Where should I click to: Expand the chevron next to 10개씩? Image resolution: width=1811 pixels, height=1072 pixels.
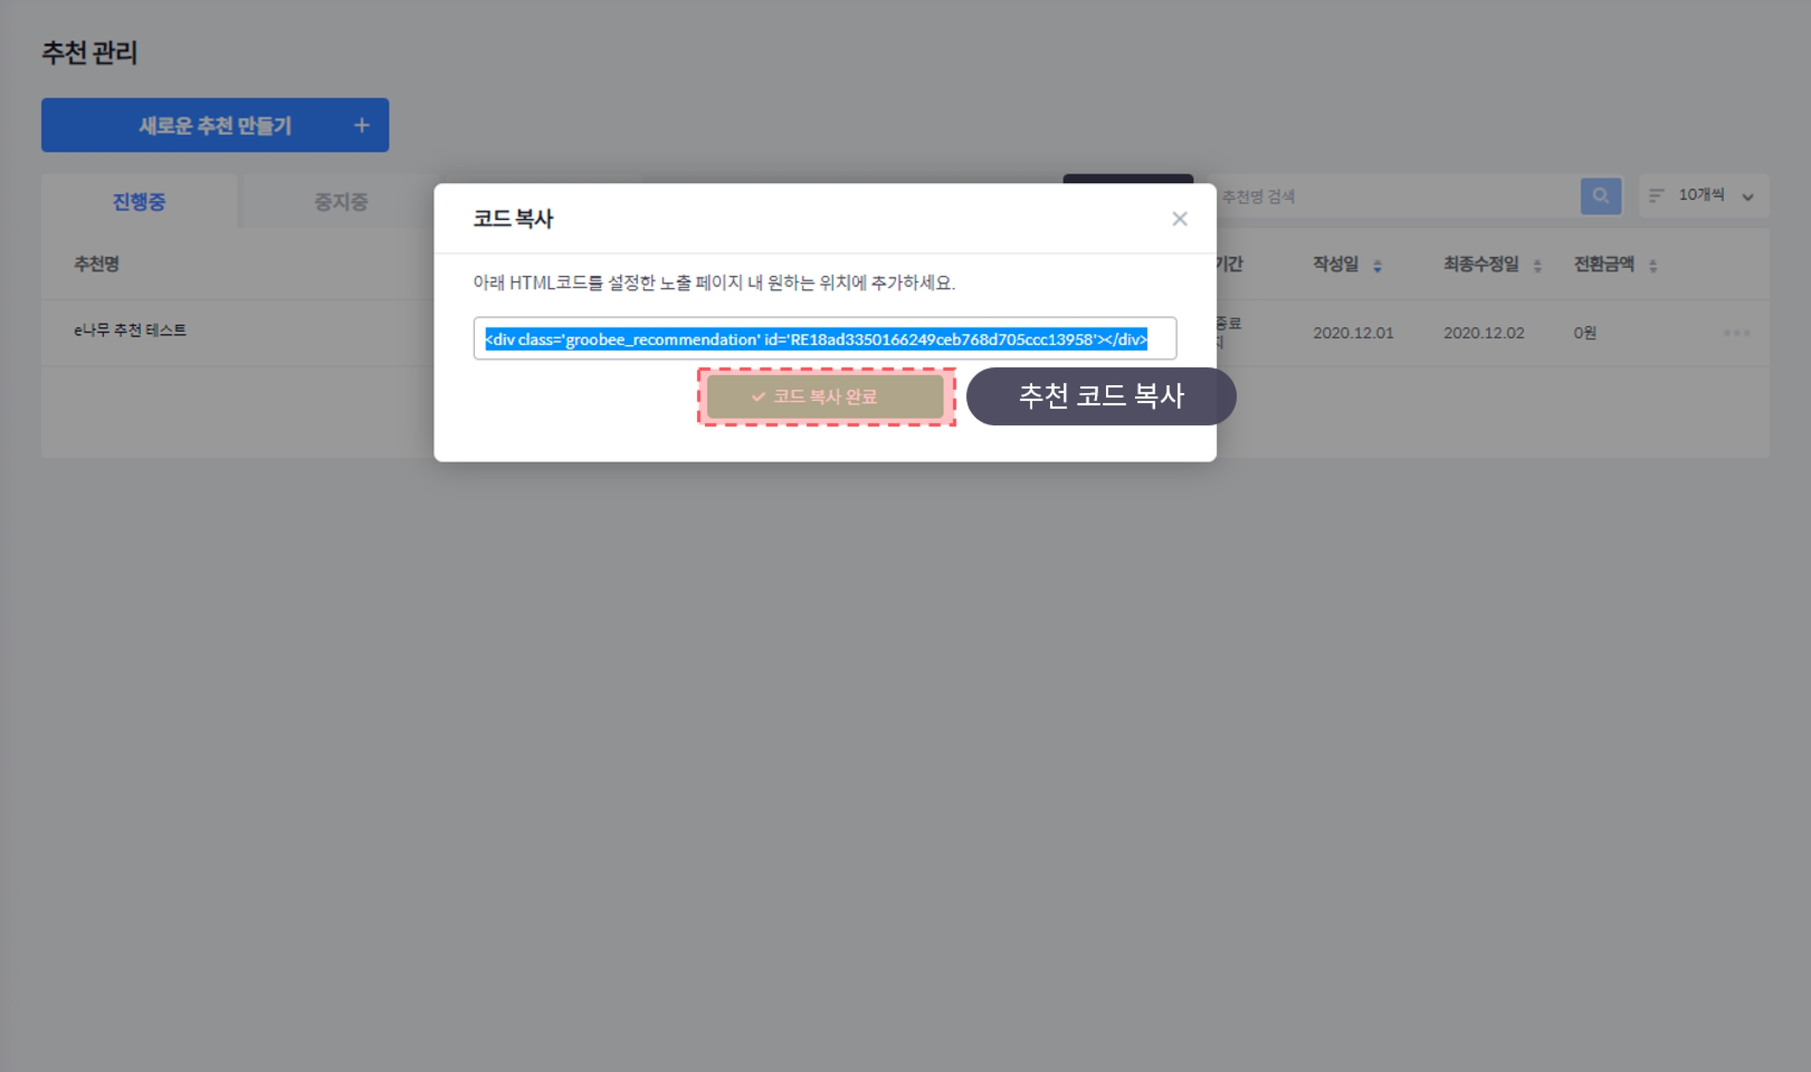pos(1748,196)
